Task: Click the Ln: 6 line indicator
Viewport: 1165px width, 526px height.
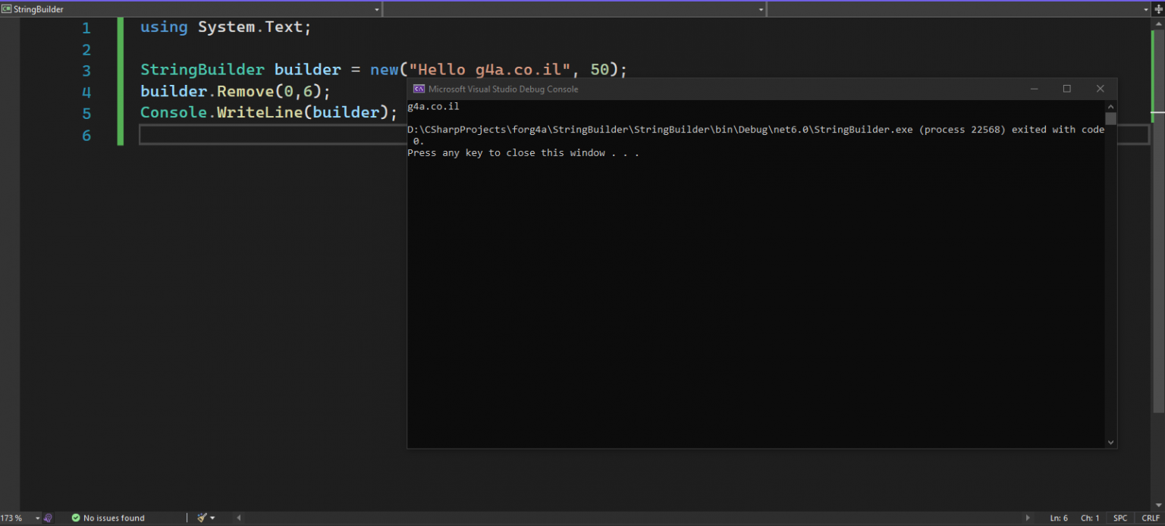Action: 1059,518
